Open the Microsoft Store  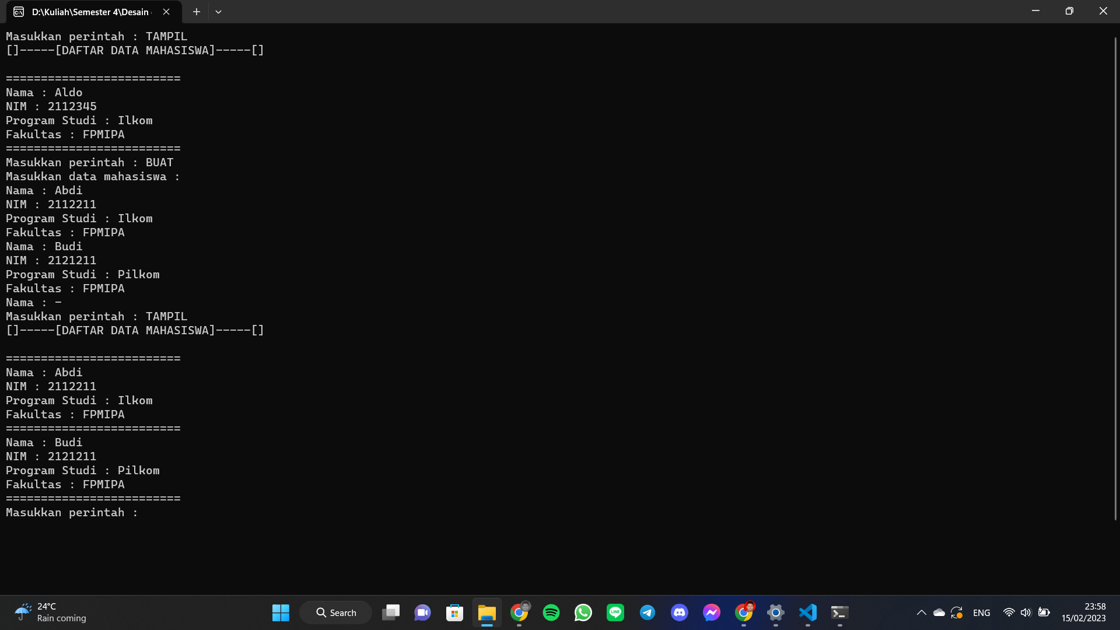[x=454, y=612]
